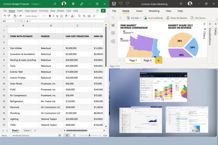Open the Formulas tab in Excel
Image resolution: width=218 pixels, height=145 pixels.
[44, 11]
